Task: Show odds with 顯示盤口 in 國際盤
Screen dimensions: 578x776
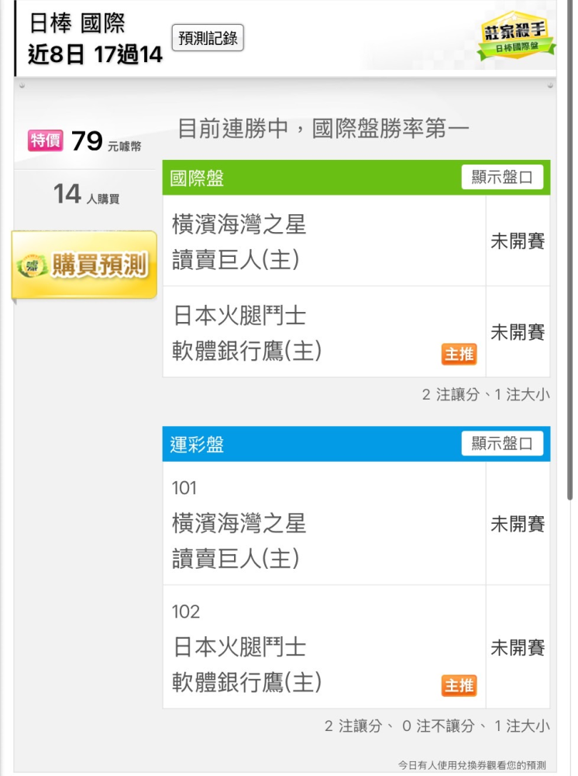Action: coord(502,177)
